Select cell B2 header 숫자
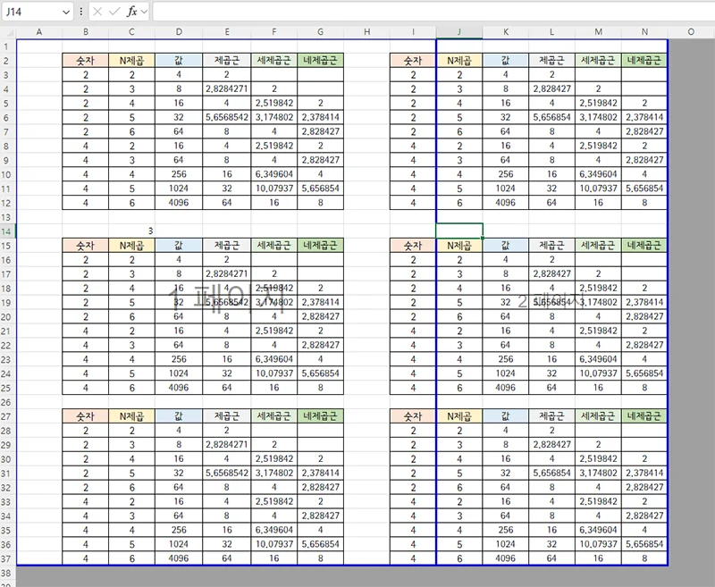The height and width of the screenshot is (587, 715). coord(85,61)
